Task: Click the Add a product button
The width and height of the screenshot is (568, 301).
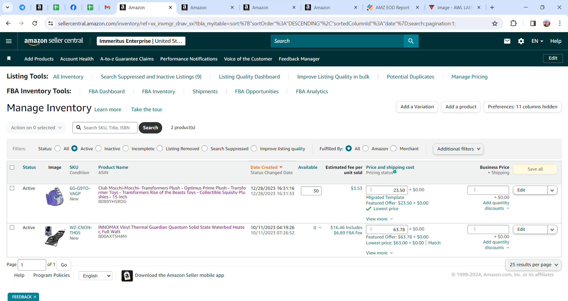Action: tap(461, 107)
